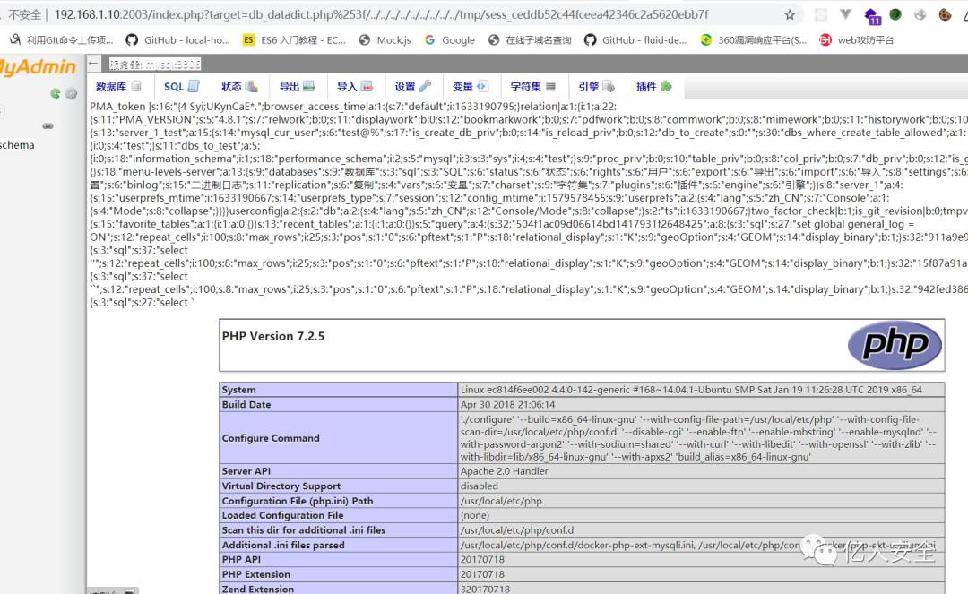Bookmark this page with the star icon
The image size is (968, 594).
pos(790,15)
